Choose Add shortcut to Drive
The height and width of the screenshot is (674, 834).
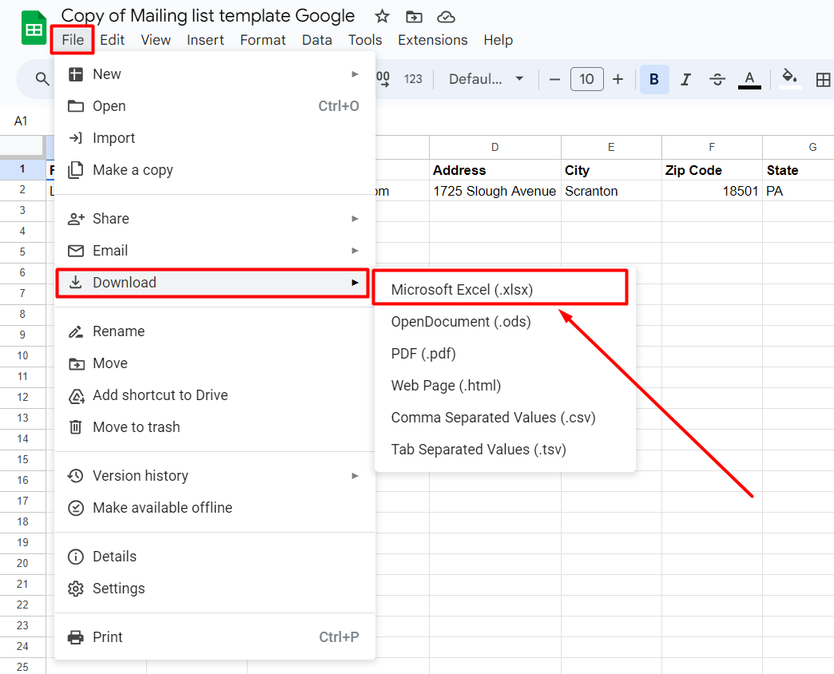(215, 395)
